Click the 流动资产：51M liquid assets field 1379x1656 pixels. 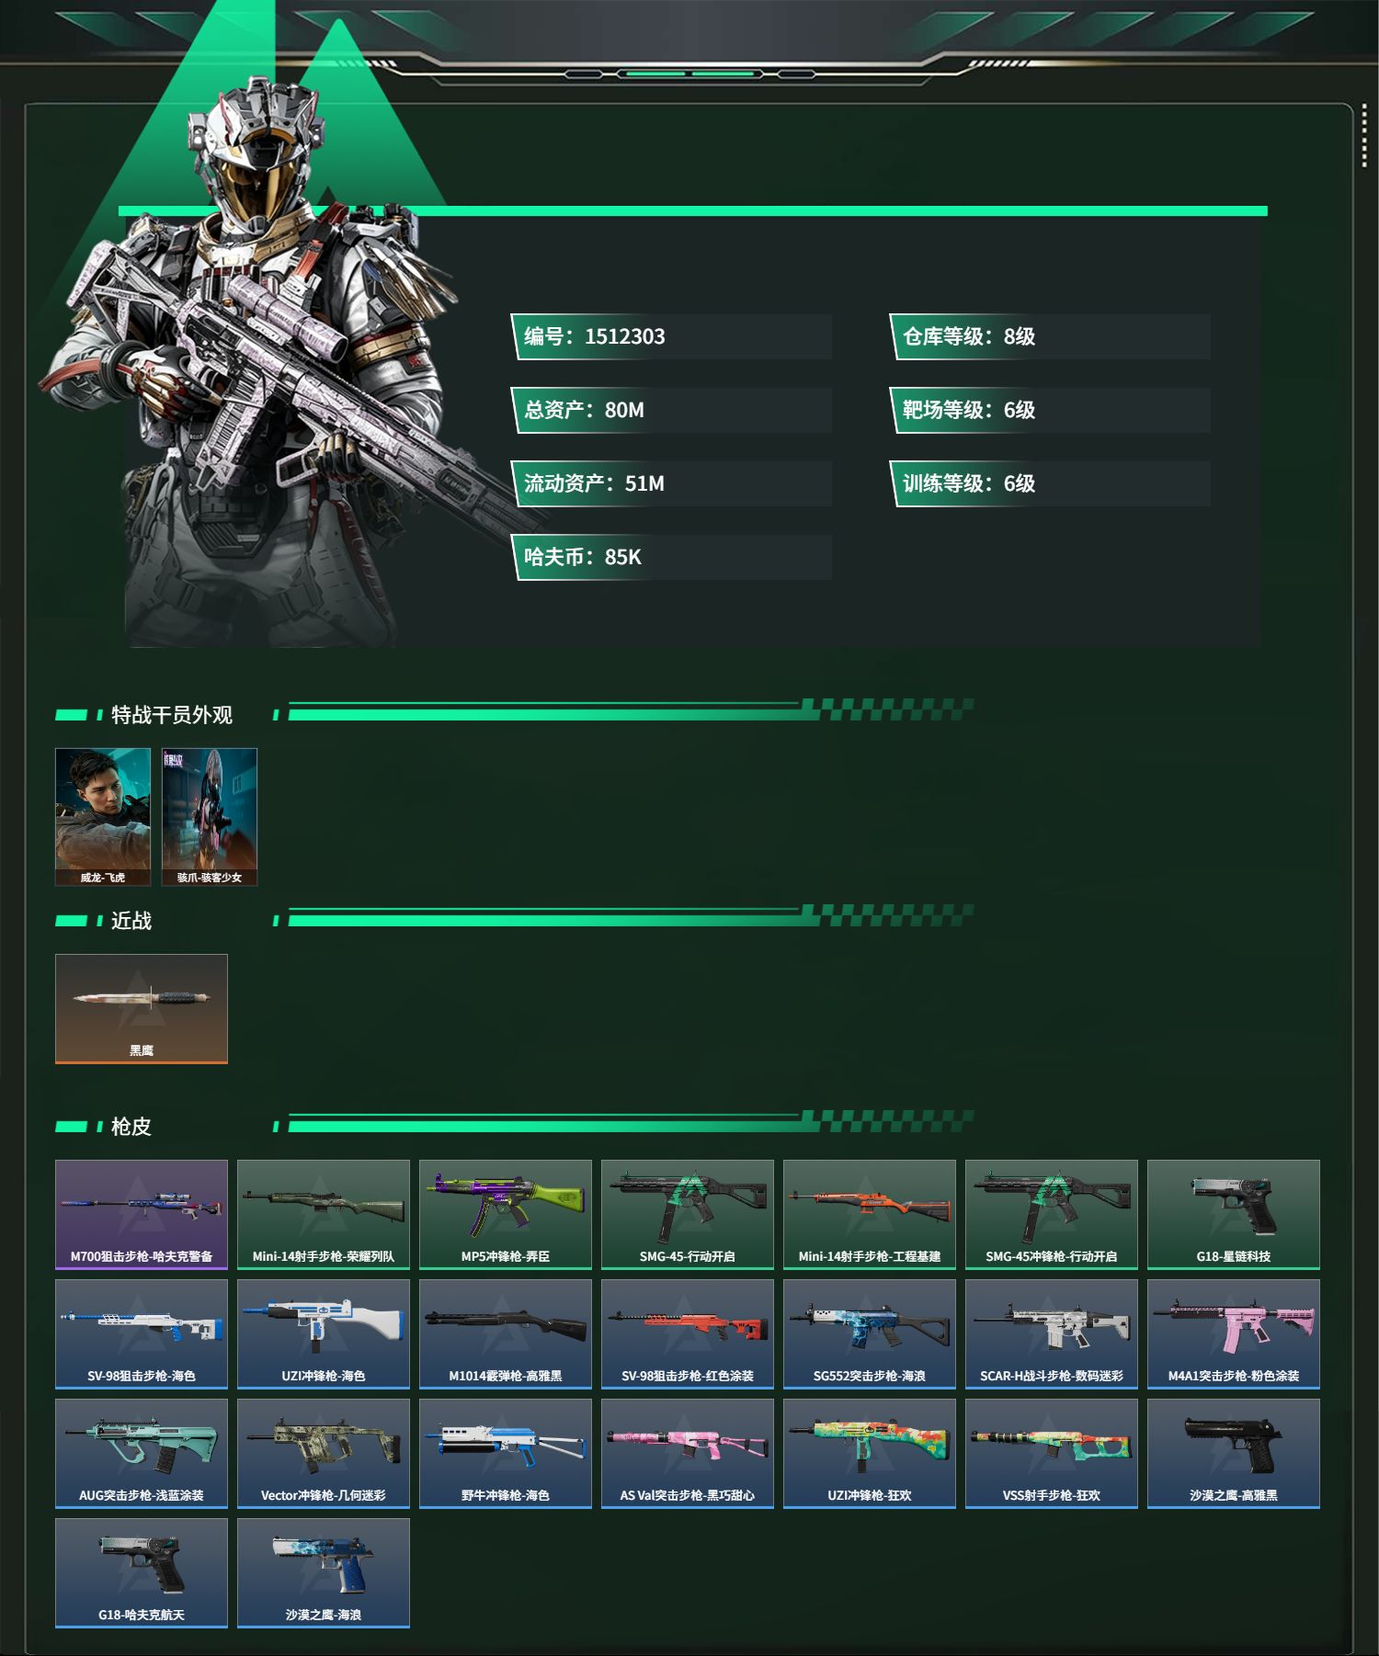[x=672, y=483]
